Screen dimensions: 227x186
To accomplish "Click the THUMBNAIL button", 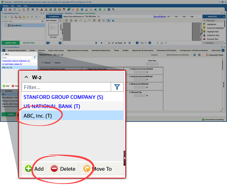I will coord(54,17).
